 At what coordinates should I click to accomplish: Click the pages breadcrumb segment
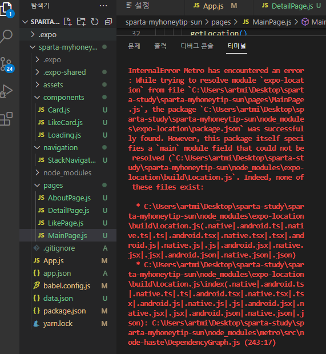tap(221, 22)
